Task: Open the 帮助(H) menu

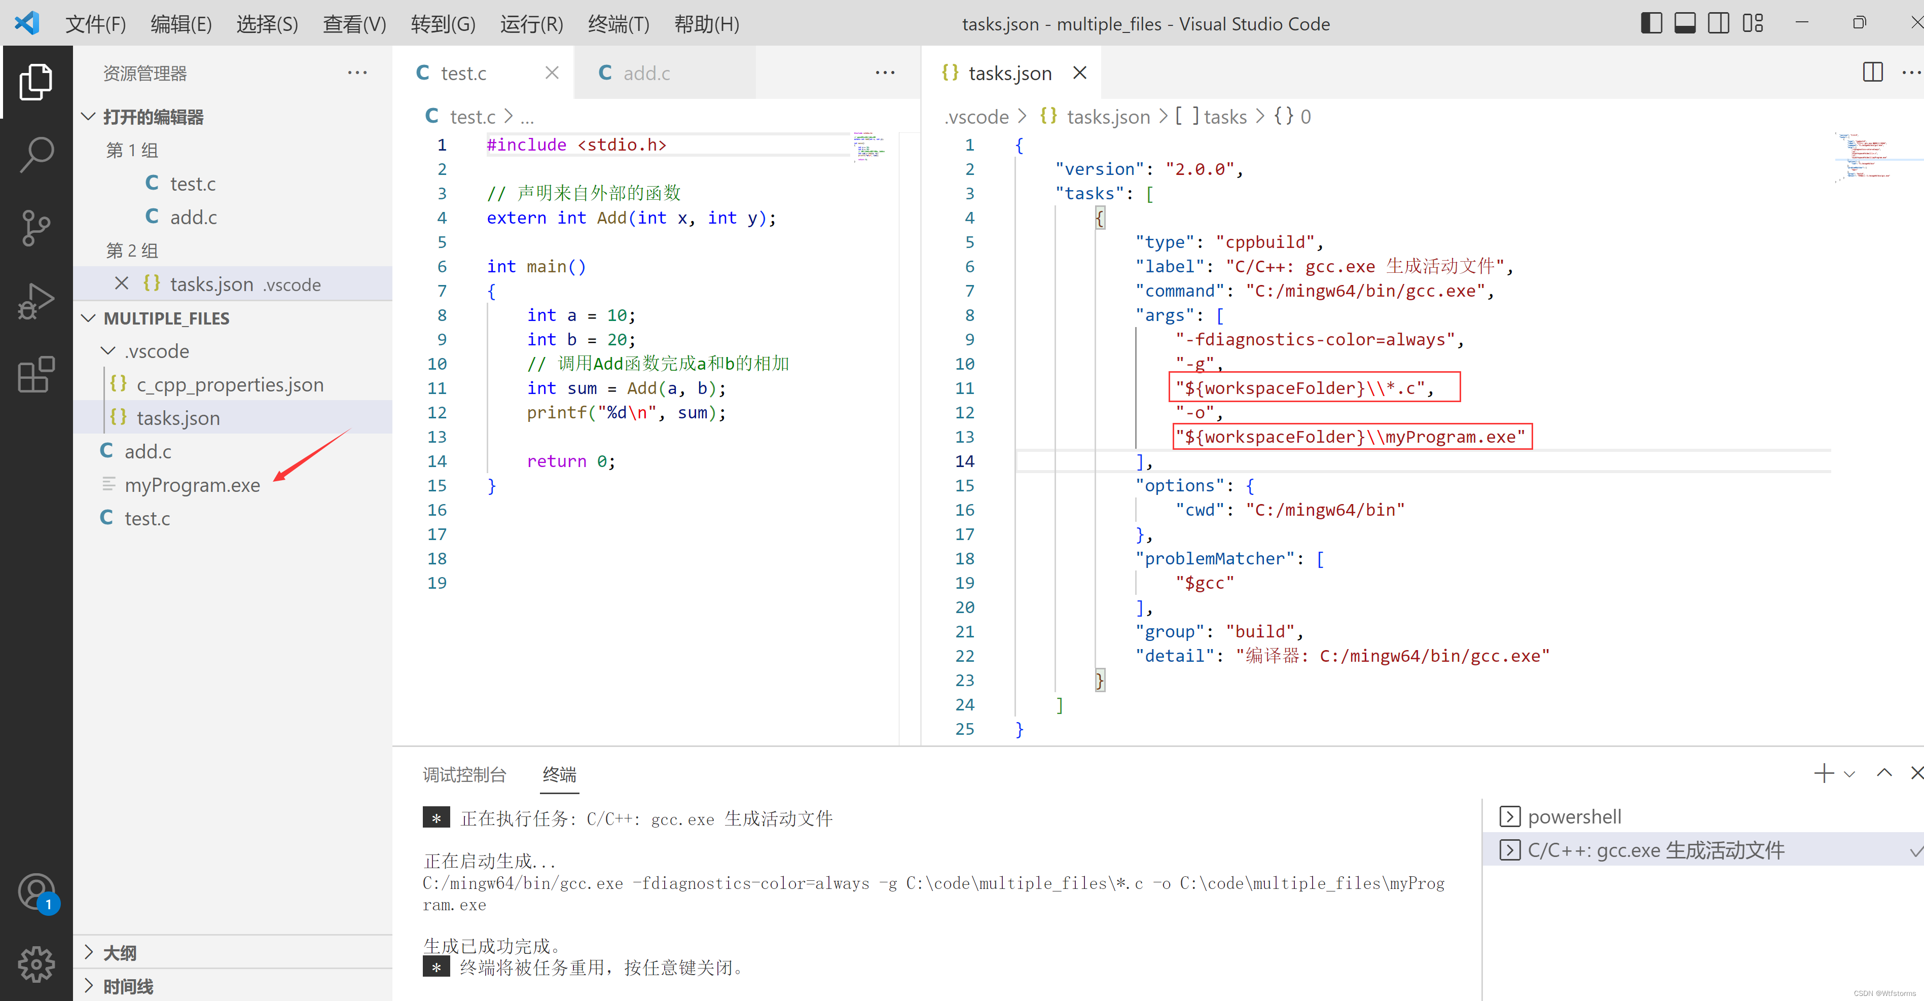Action: tap(707, 24)
